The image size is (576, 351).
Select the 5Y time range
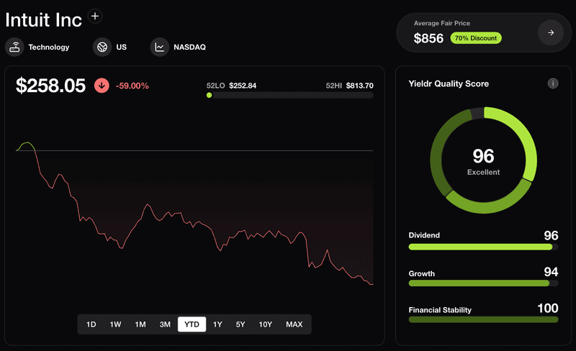[240, 324]
